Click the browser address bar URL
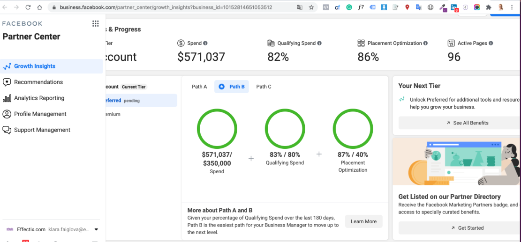The width and height of the screenshot is (521, 242). [x=166, y=7]
